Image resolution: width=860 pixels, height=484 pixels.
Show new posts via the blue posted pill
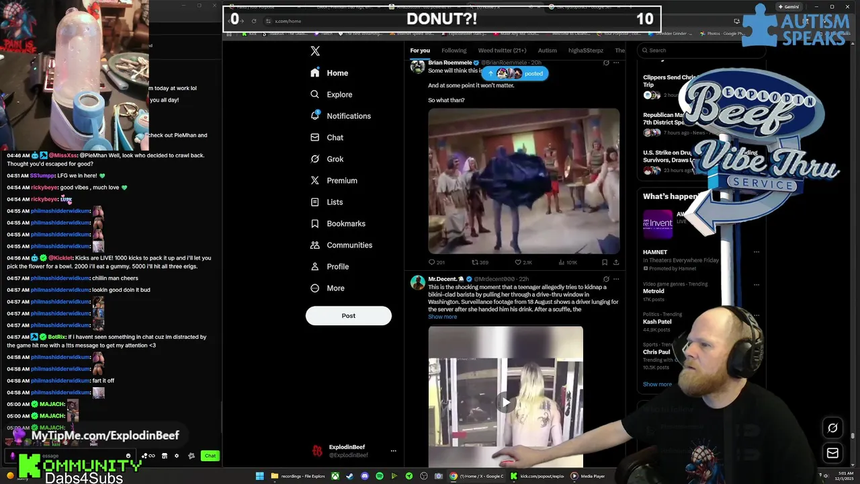515,73
